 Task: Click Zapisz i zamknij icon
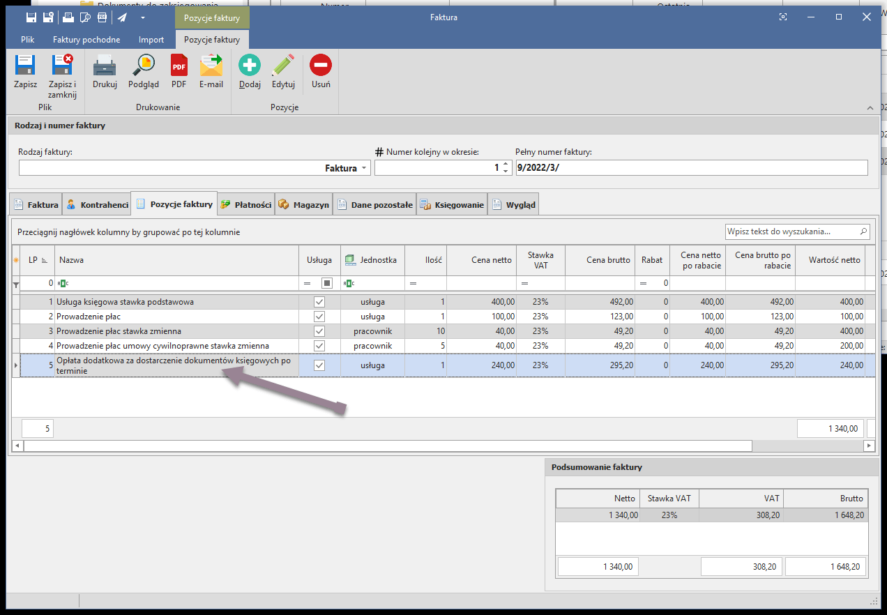point(62,66)
